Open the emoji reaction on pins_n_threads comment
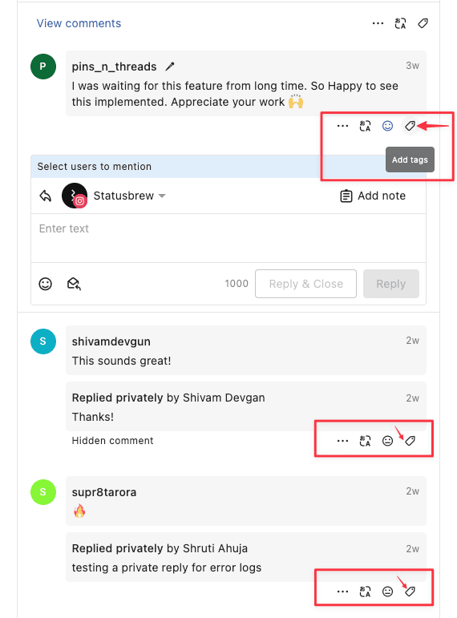This screenshot has width=457, height=618. point(387,126)
